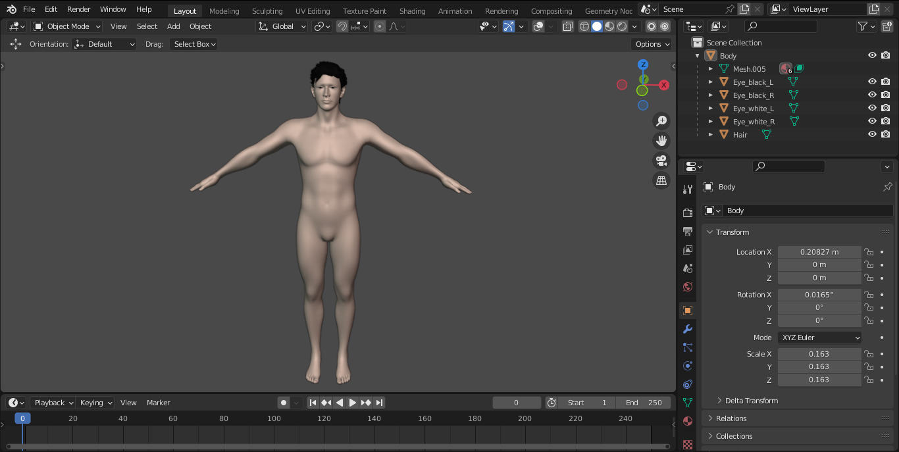
Task: Open the File menu
Action: [x=29, y=9]
